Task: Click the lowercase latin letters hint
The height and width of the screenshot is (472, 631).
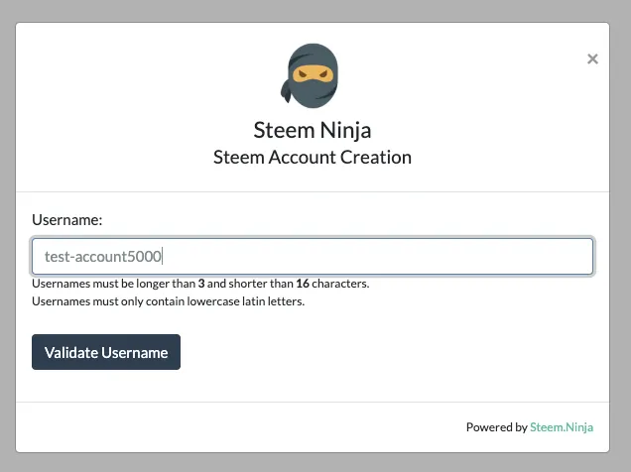Action: coord(169,301)
